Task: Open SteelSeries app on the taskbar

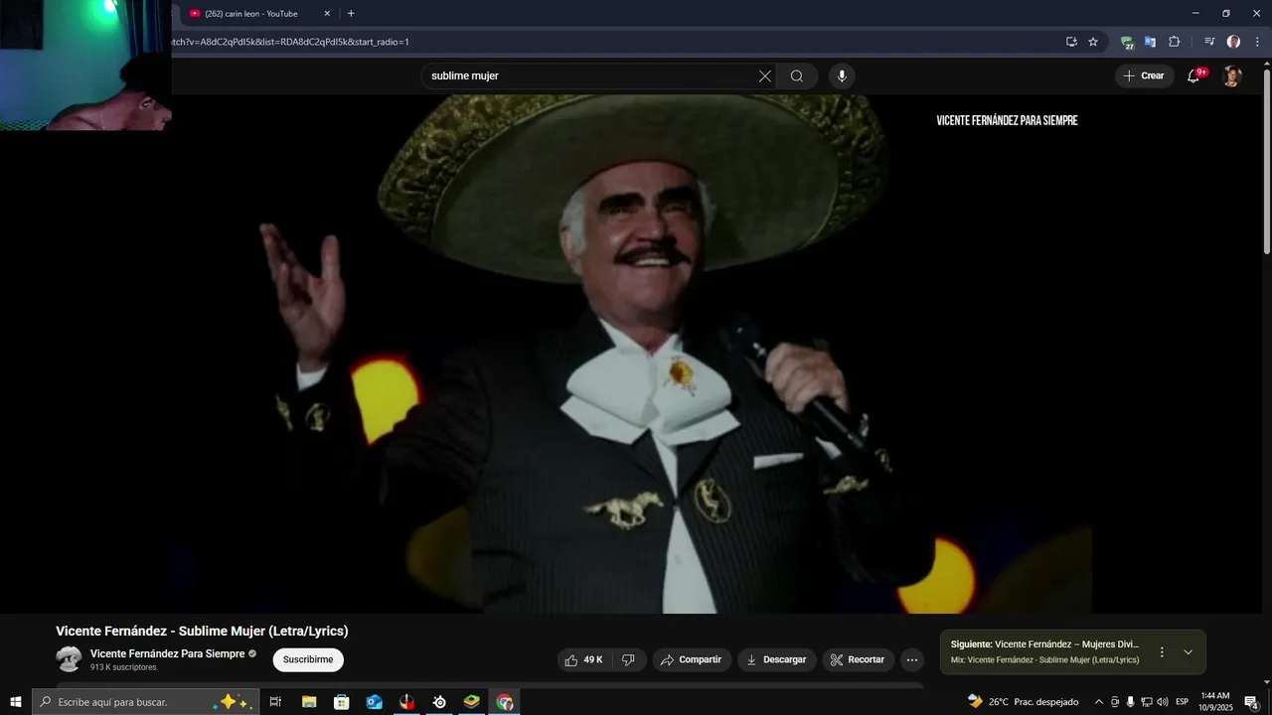Action: click(439, 702)
